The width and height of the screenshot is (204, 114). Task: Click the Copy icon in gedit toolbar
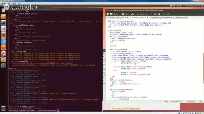click(x=155, y=14)
